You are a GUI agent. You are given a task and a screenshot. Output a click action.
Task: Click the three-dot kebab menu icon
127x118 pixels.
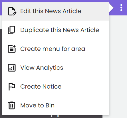[x=121, y=8]
